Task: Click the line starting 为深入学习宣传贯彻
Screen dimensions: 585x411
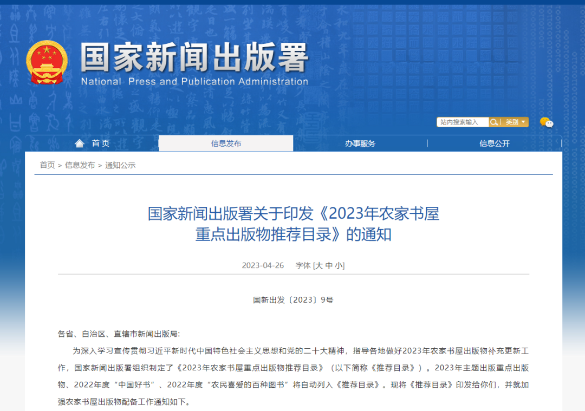Action: (300, 350)
